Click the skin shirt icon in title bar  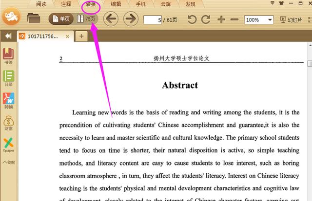click(281, 3)
